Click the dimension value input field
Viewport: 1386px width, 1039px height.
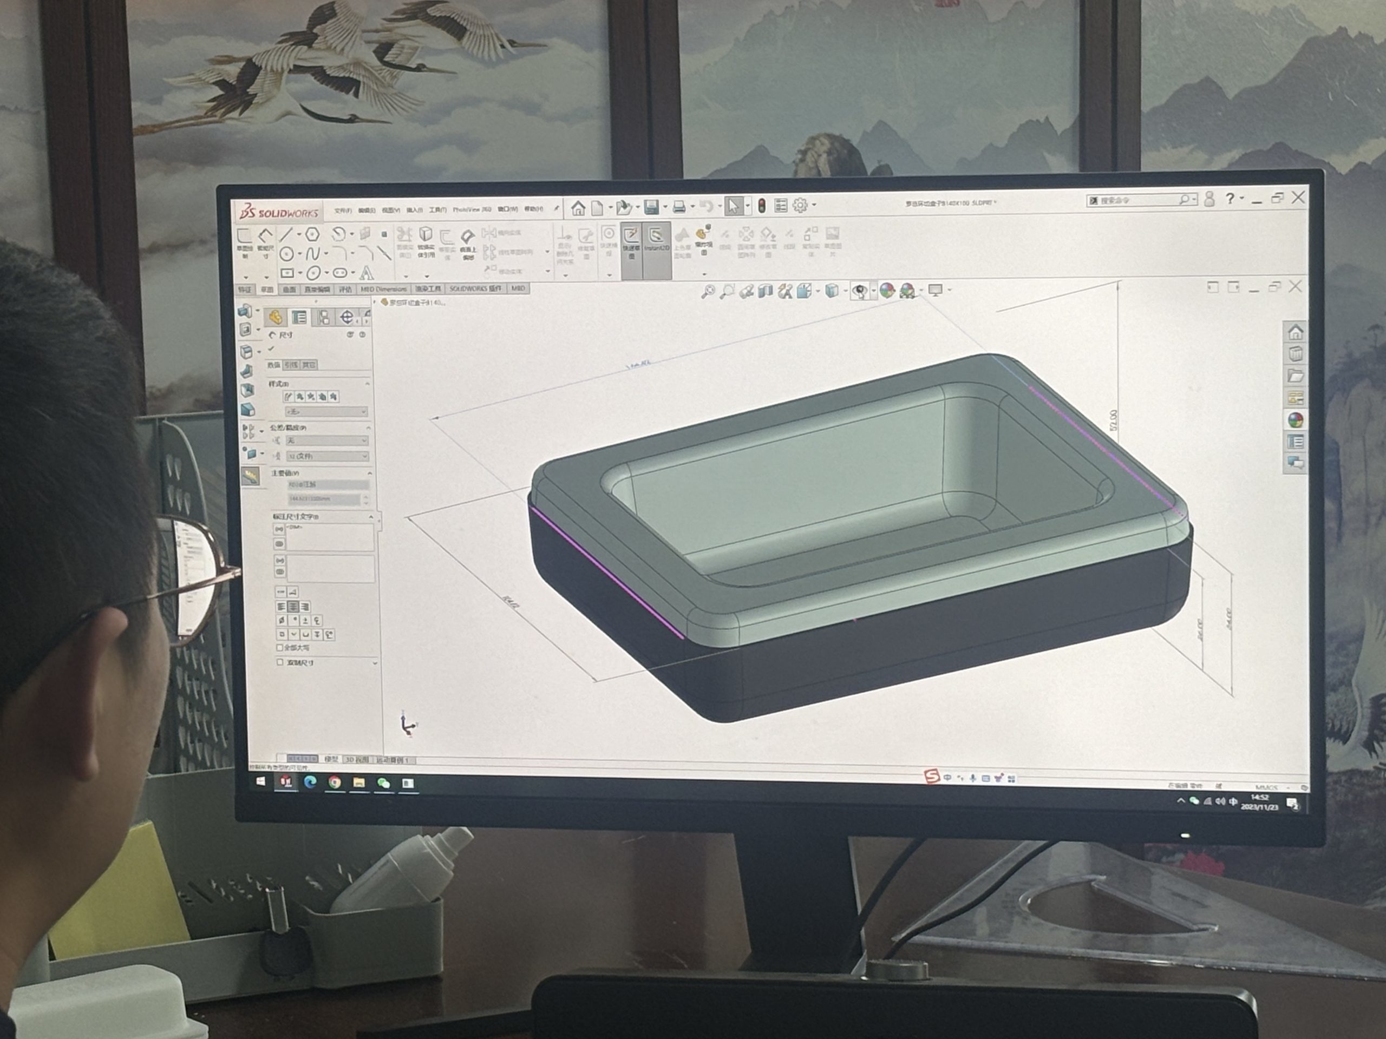pos(324,500)
